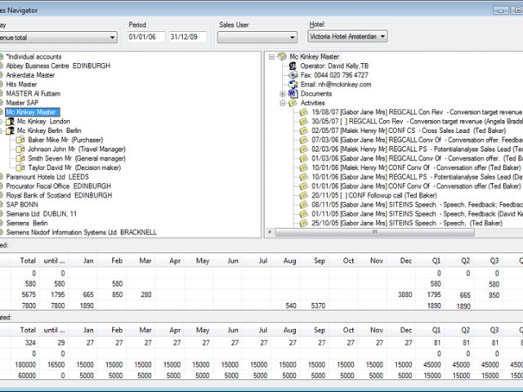Select Master SAP account
The image size is (523, 392).
[x=22, y=103]
